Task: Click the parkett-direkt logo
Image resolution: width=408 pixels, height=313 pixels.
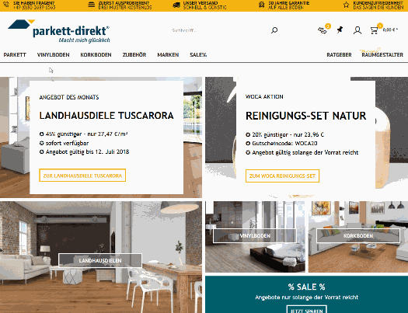Action: coord(59,31)
